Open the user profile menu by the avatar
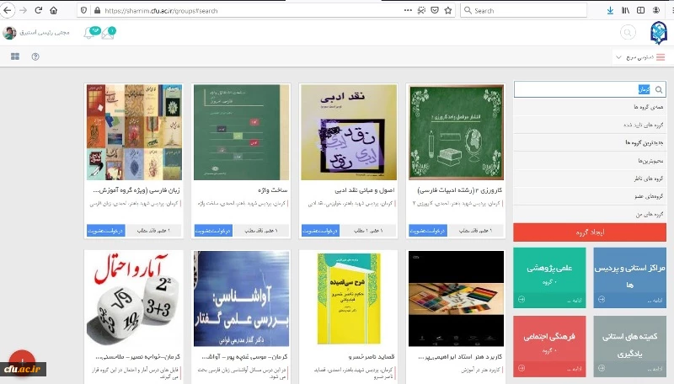Image resolution: width=674 pixels, height=384 pixels. point(10,33)
